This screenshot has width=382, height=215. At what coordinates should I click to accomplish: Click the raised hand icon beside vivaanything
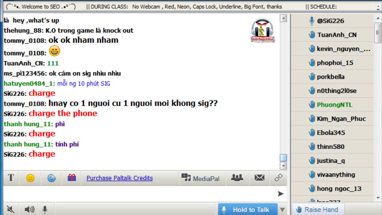pyautogui.click(x=312, y=175)
